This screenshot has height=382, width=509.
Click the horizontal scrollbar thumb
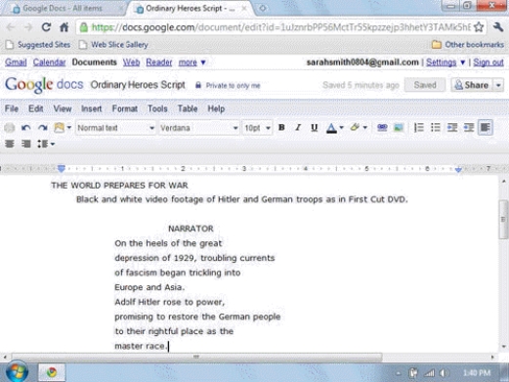tap(196, 357)
